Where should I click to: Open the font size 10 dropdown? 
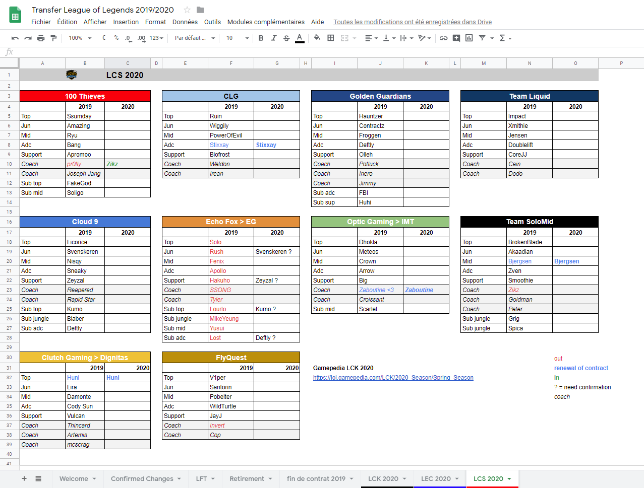pyautogui.click(x=237, y=38)
